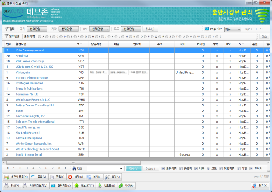Click the 알파벳별 alphabet filter funnel icon
Viewport: 272px width, 192px height.
point(7,36)
